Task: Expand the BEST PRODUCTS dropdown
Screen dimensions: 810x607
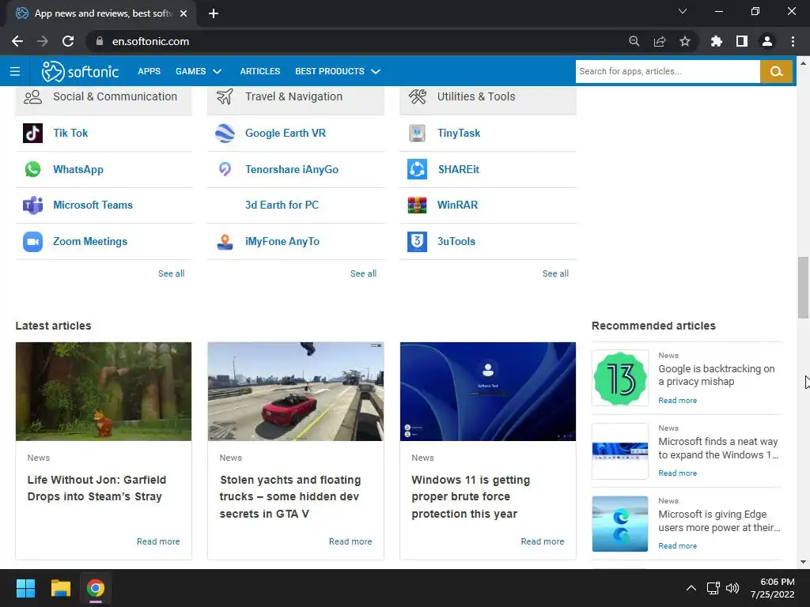Action: 338,71
